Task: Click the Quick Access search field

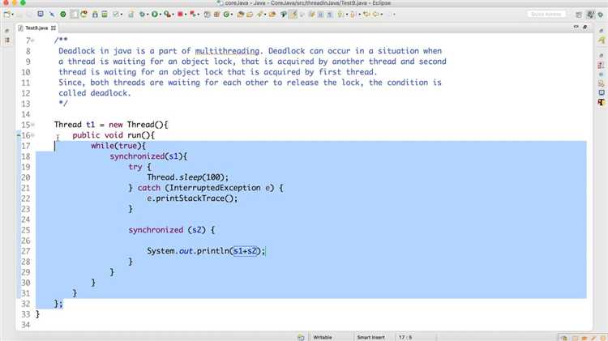Action: pos(546,14)
